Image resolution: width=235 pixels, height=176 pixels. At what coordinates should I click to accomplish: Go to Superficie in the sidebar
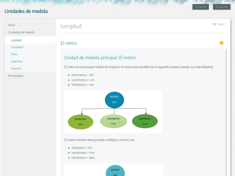(17, 61)
